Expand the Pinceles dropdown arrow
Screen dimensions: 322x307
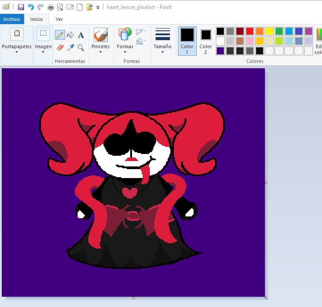(101, 52)
